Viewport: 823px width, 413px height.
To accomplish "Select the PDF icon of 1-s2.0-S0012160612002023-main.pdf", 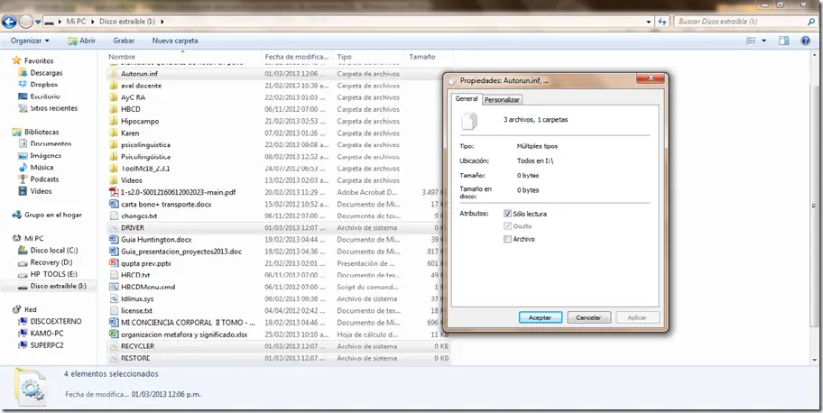I will 114,192.
